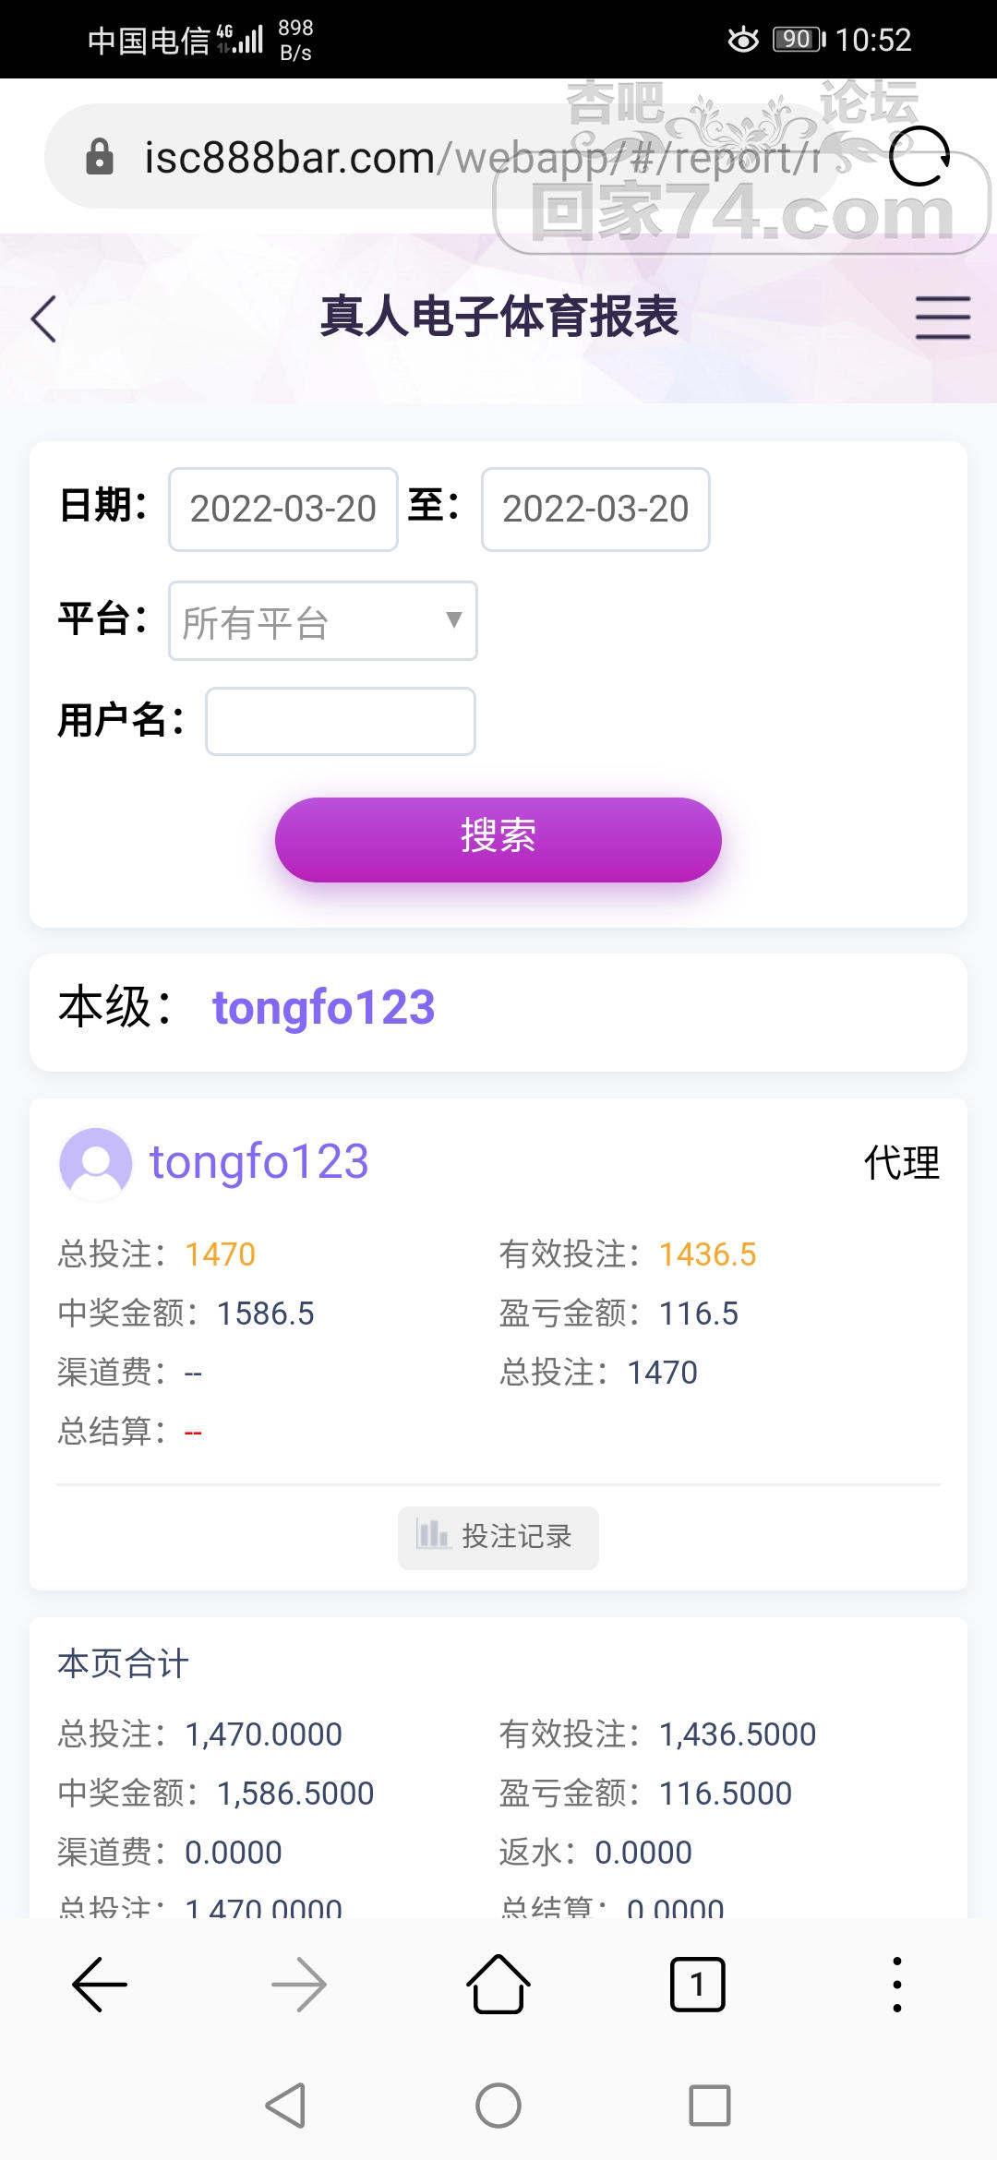997x2160 pixels.
Task: Tap the tongfo123 user avatar
Action: 95,1163
